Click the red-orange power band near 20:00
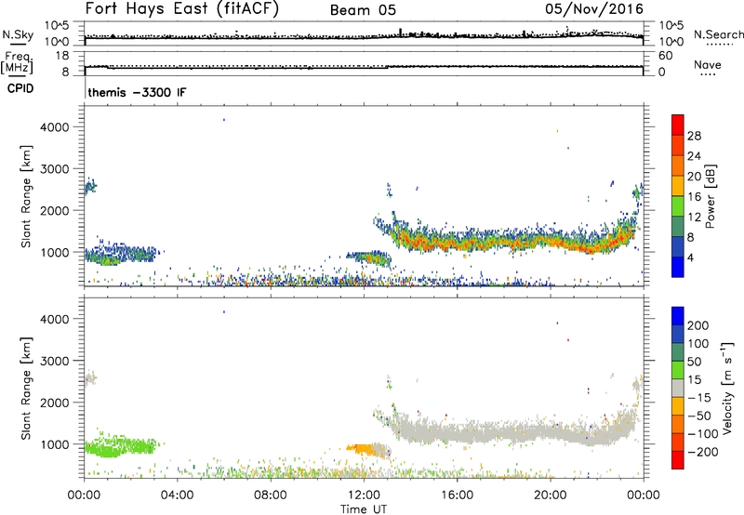 tap(551, 242)
